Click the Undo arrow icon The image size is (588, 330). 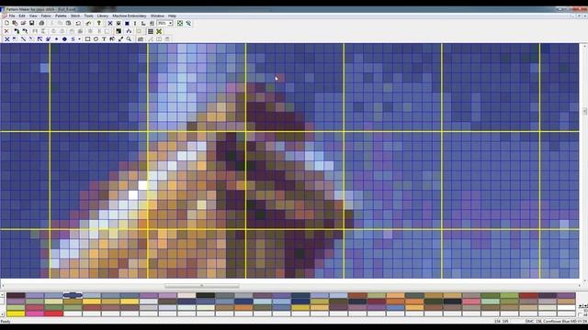tap(78, 23)
